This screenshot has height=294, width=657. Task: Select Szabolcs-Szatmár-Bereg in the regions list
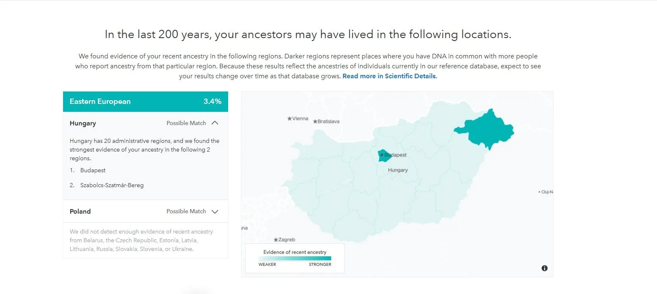(112, 186)
